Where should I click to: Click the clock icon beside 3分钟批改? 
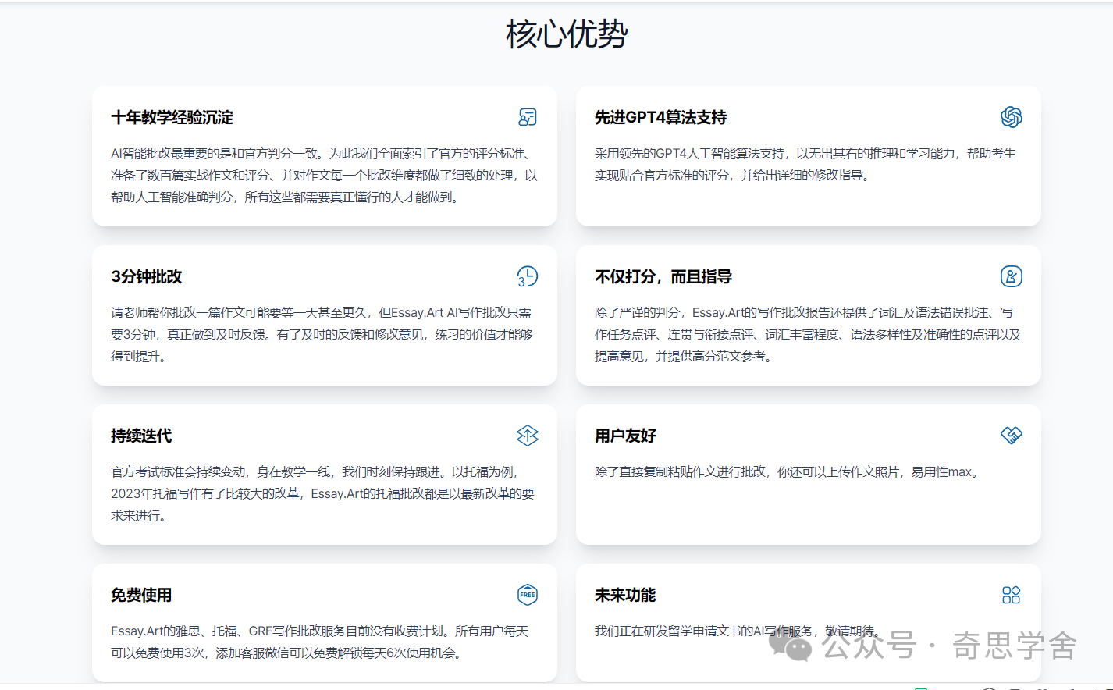(528, 276)
